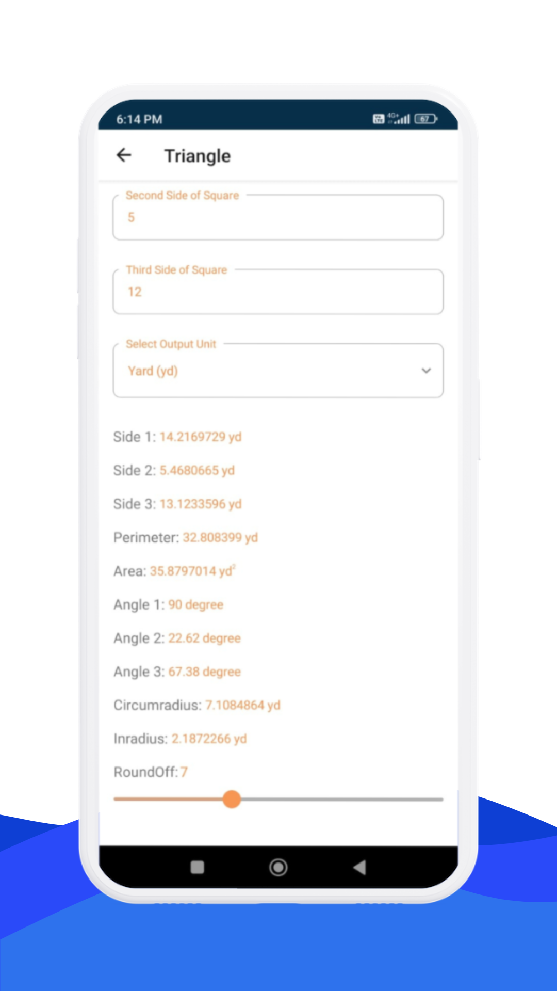Tap the battery indicator in status bar
The width and height of the screenshot is (557, 991).
[425, 119]
